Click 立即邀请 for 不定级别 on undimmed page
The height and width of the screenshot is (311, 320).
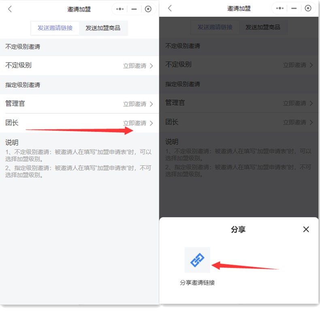[134, 66]
